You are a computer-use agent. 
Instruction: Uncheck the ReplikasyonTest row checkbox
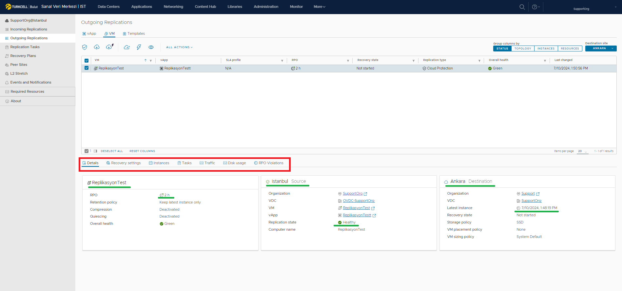(x=87, y=68)
